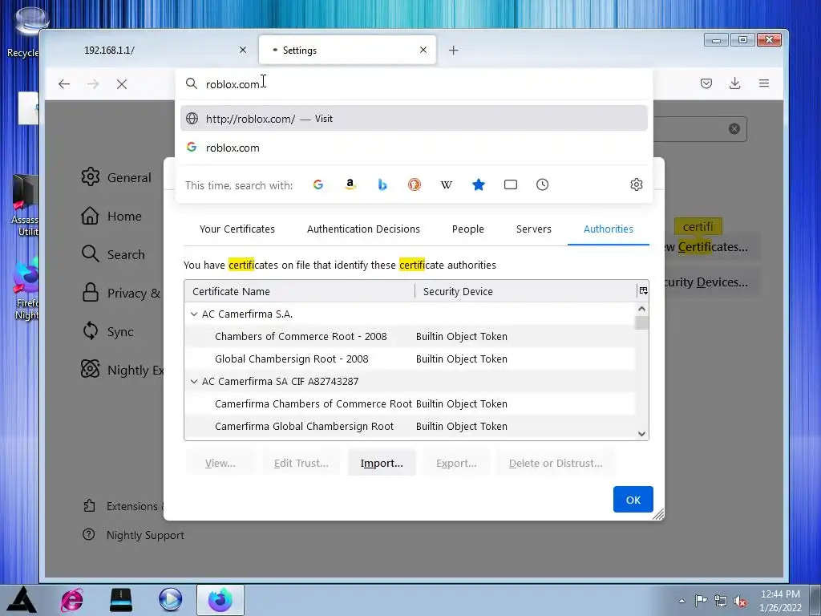
Task: Switch to Your Certificates tab
Action: [x=237, y=229]
